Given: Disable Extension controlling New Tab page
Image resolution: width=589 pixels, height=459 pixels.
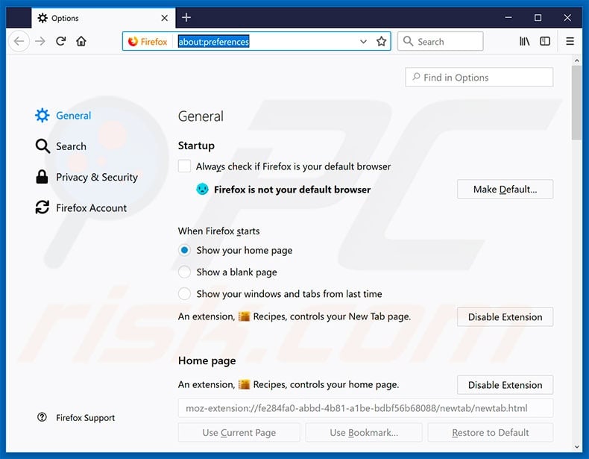Looking at the screenshot, I should click(505, 317).
